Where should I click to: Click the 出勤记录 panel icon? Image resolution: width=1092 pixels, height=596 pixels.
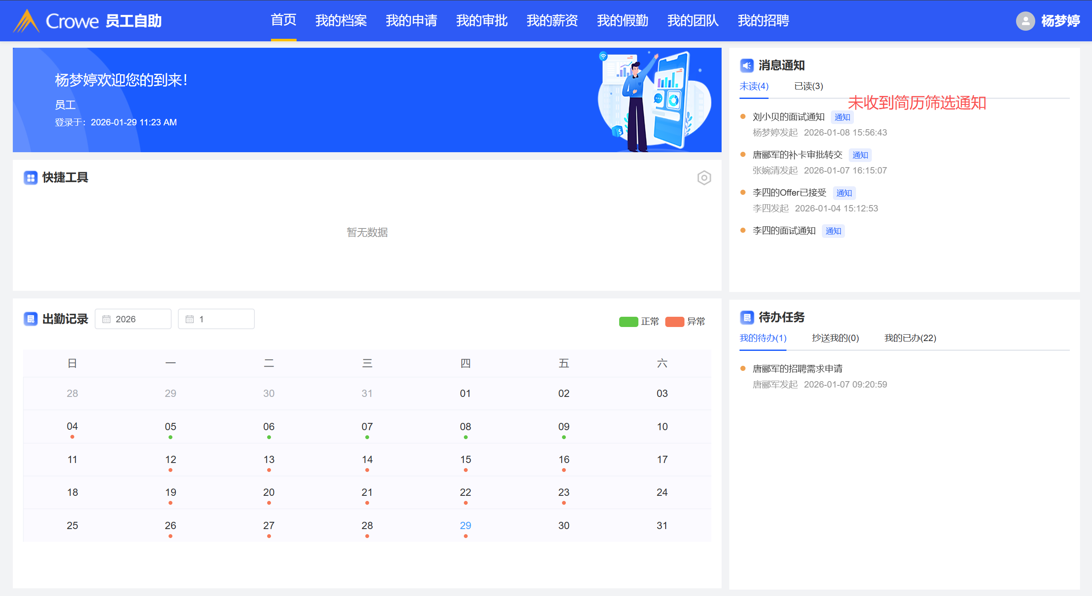(30, 319)
